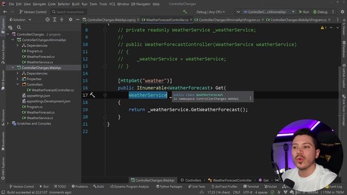The image size is (347, 195).
Task: Click the warning indicator in editor corner
Action: coord(323,28)
